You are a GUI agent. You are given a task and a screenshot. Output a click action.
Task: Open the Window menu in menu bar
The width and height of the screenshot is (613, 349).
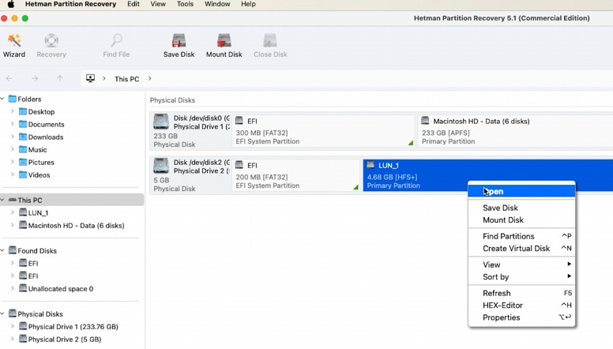coord(217,4)
